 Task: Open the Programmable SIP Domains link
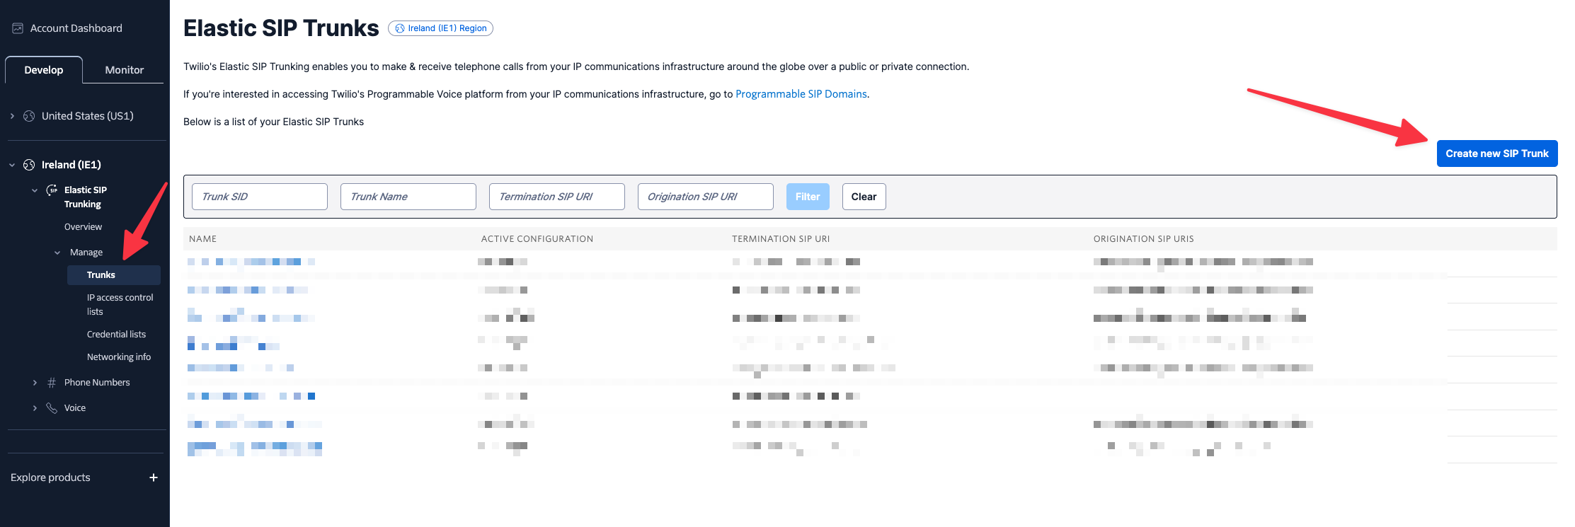point(801,94)
